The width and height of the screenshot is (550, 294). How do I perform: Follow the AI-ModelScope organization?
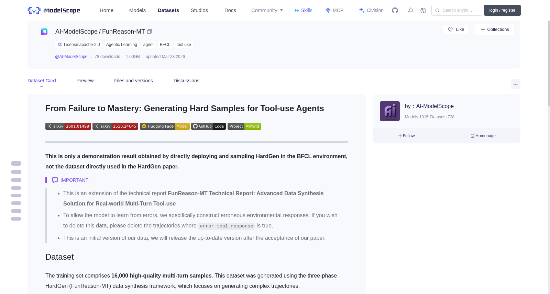[407, 136]
